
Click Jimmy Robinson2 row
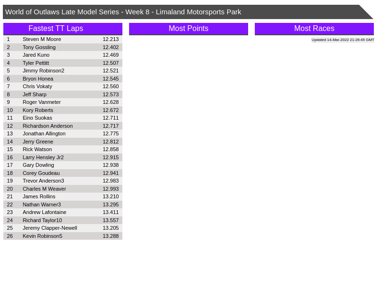tap(43, 71)
